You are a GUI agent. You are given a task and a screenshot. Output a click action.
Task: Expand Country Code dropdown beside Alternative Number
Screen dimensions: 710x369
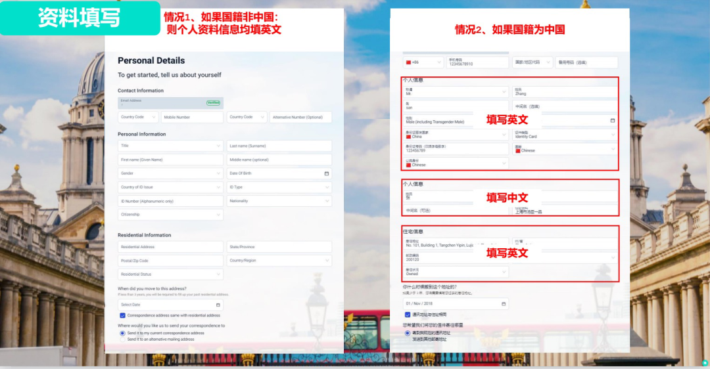(247, 117)
